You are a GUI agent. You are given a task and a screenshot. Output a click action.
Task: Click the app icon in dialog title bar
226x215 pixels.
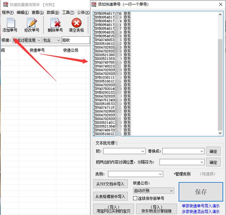coord(94,4)
